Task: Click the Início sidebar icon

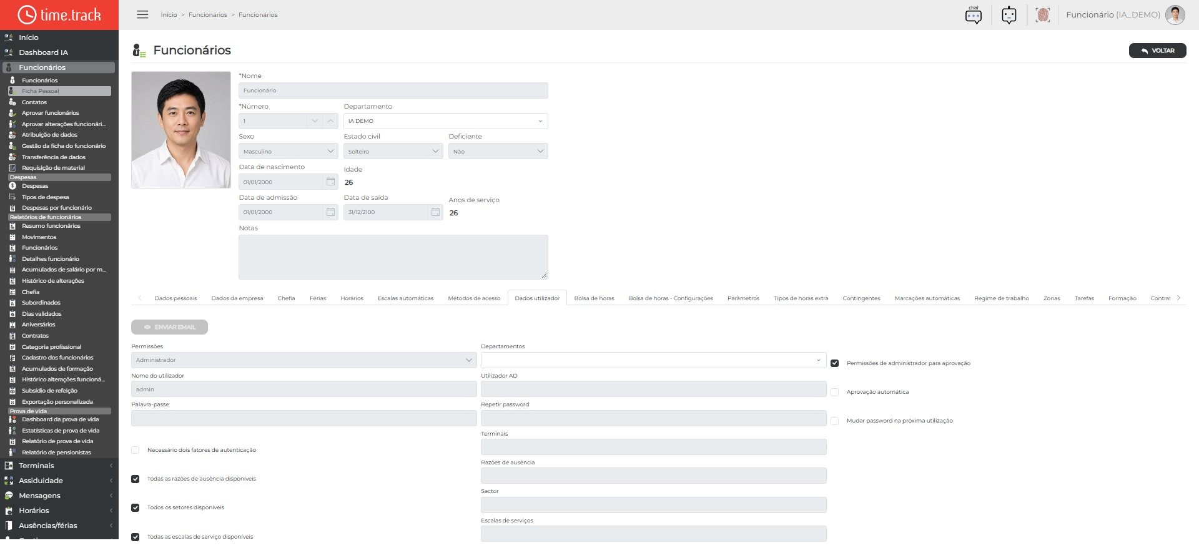Action: pos(9,37)
